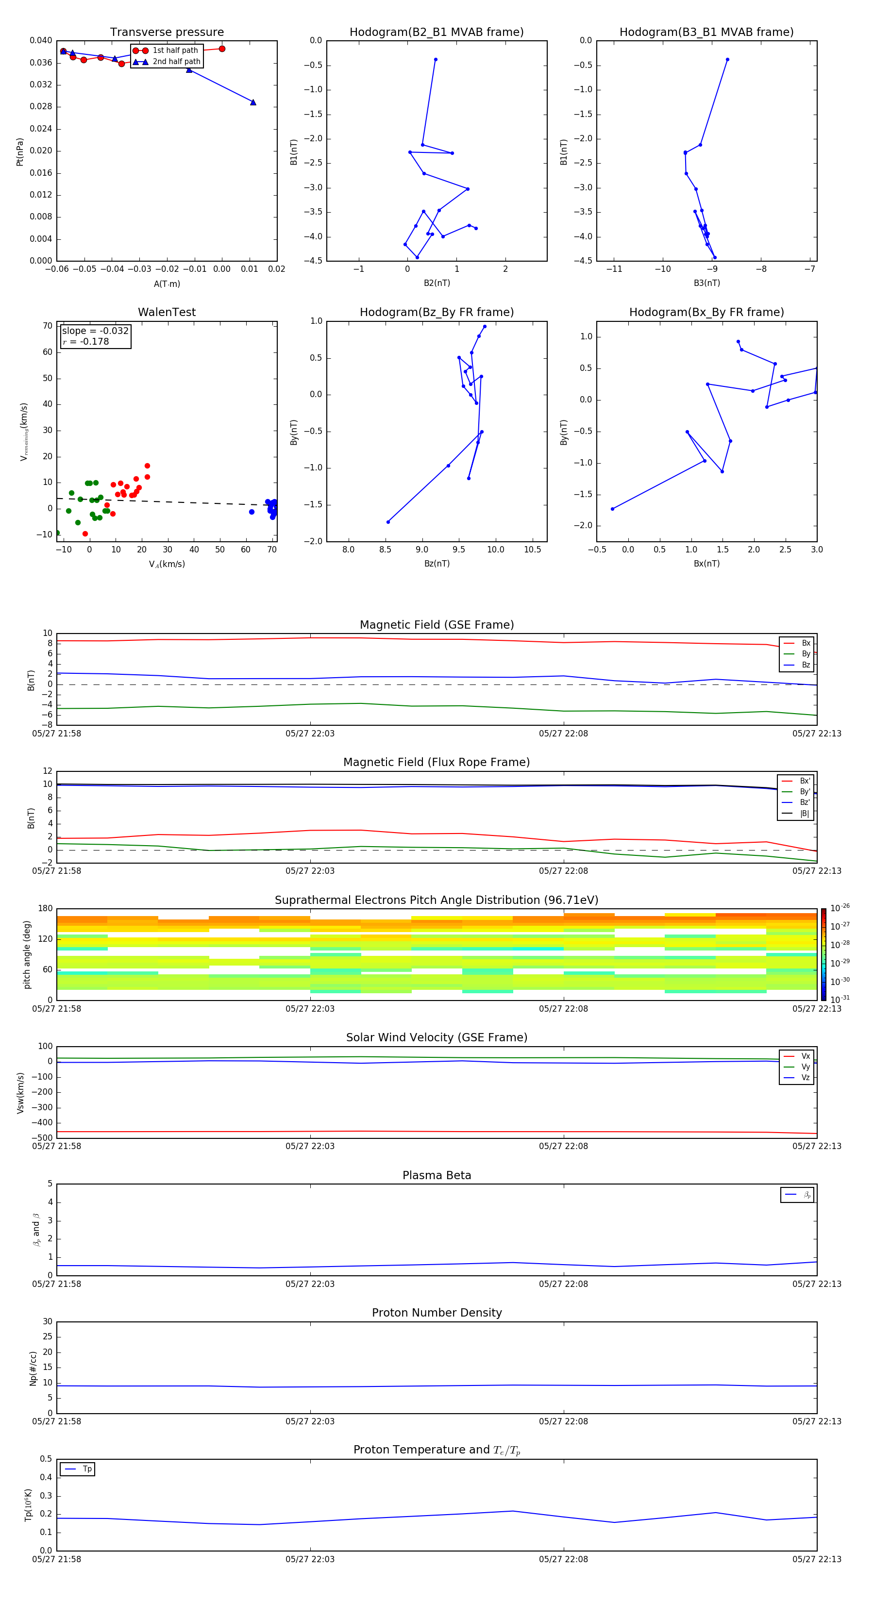
Task: Click the 10^-26 colorbar label
Action: coord(840,908)
